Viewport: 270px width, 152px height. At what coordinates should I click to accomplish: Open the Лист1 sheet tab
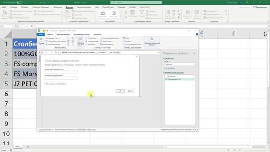tap(18, 147)
